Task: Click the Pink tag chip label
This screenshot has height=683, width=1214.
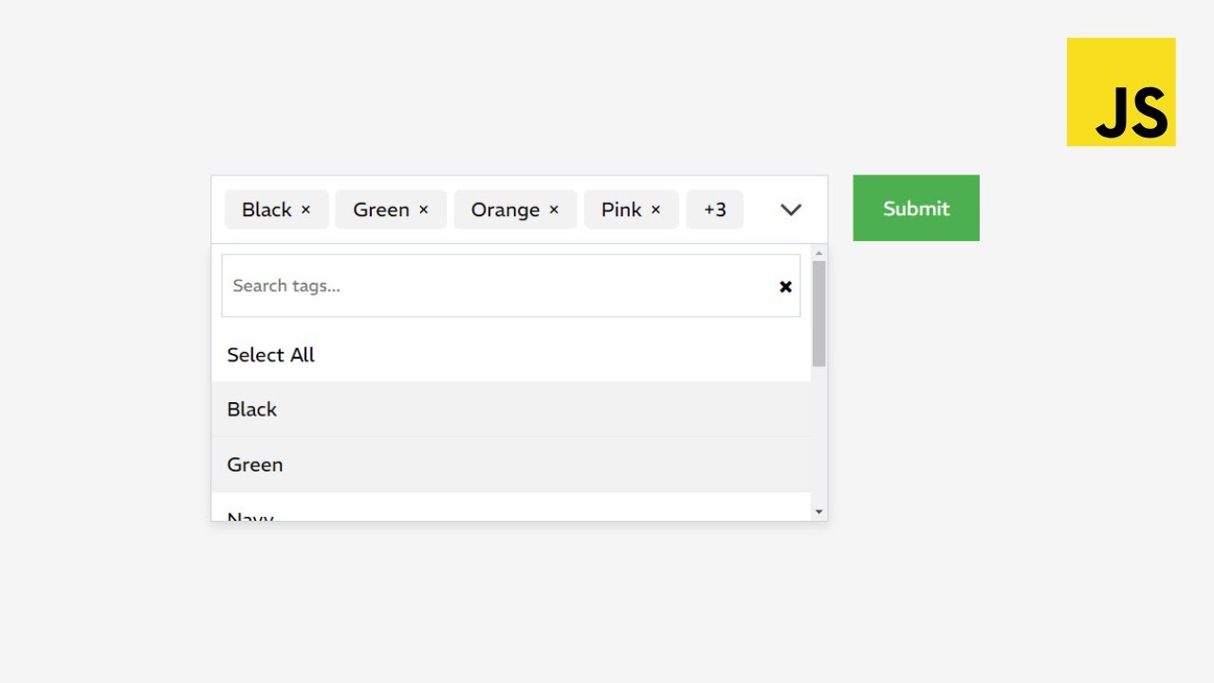Action: point(621,210)
